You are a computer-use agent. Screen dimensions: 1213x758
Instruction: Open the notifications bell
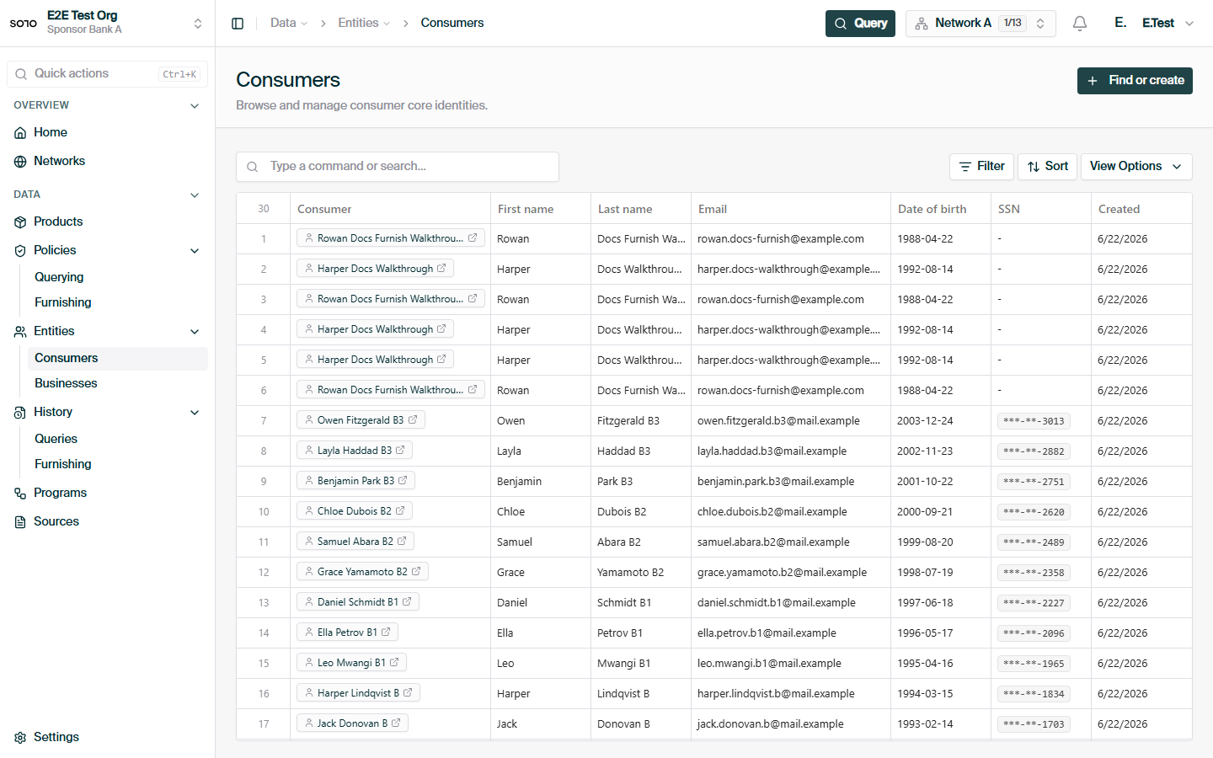(1080, 24)
